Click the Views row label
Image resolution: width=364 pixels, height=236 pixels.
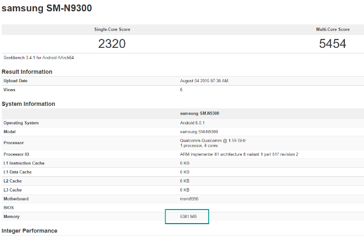click(x=9, y=90)
